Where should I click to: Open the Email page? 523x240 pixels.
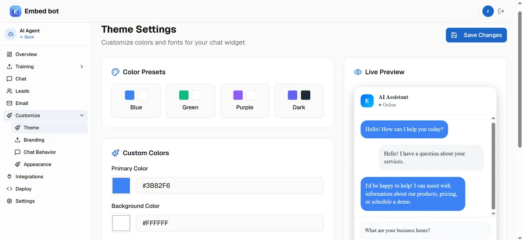(46, 103)
